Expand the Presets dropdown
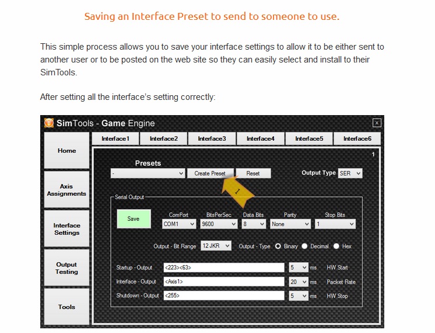This screenshot has height=333, width=435. 148,174
